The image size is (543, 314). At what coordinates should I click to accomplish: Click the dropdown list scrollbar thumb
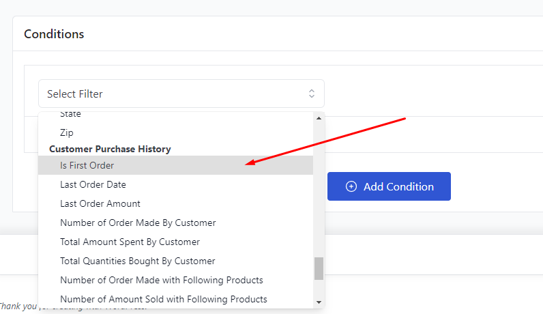319,268
